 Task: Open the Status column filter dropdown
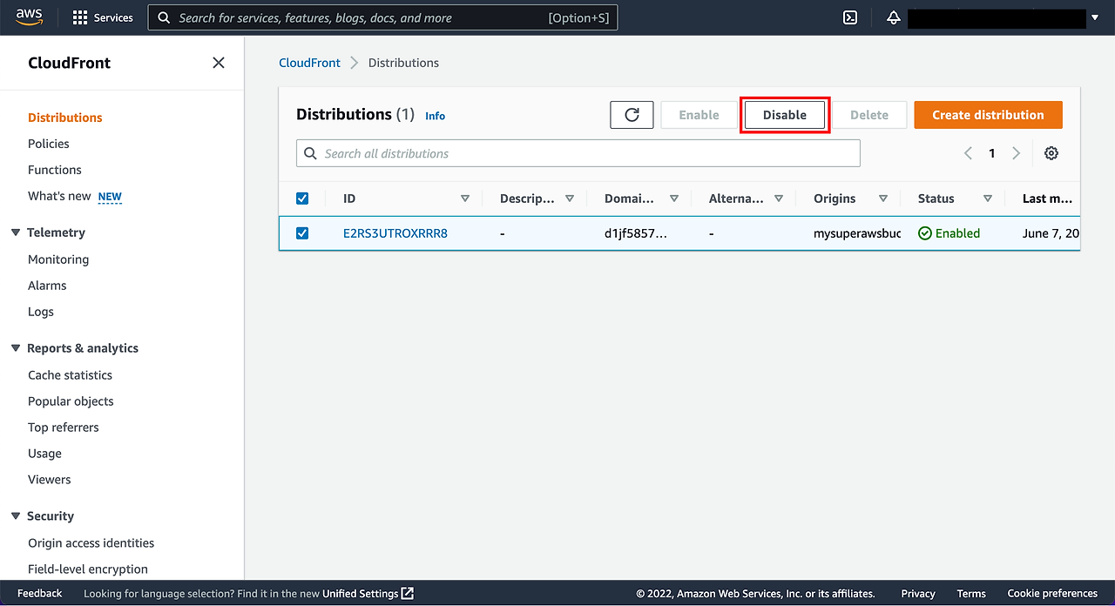[987, 198]
